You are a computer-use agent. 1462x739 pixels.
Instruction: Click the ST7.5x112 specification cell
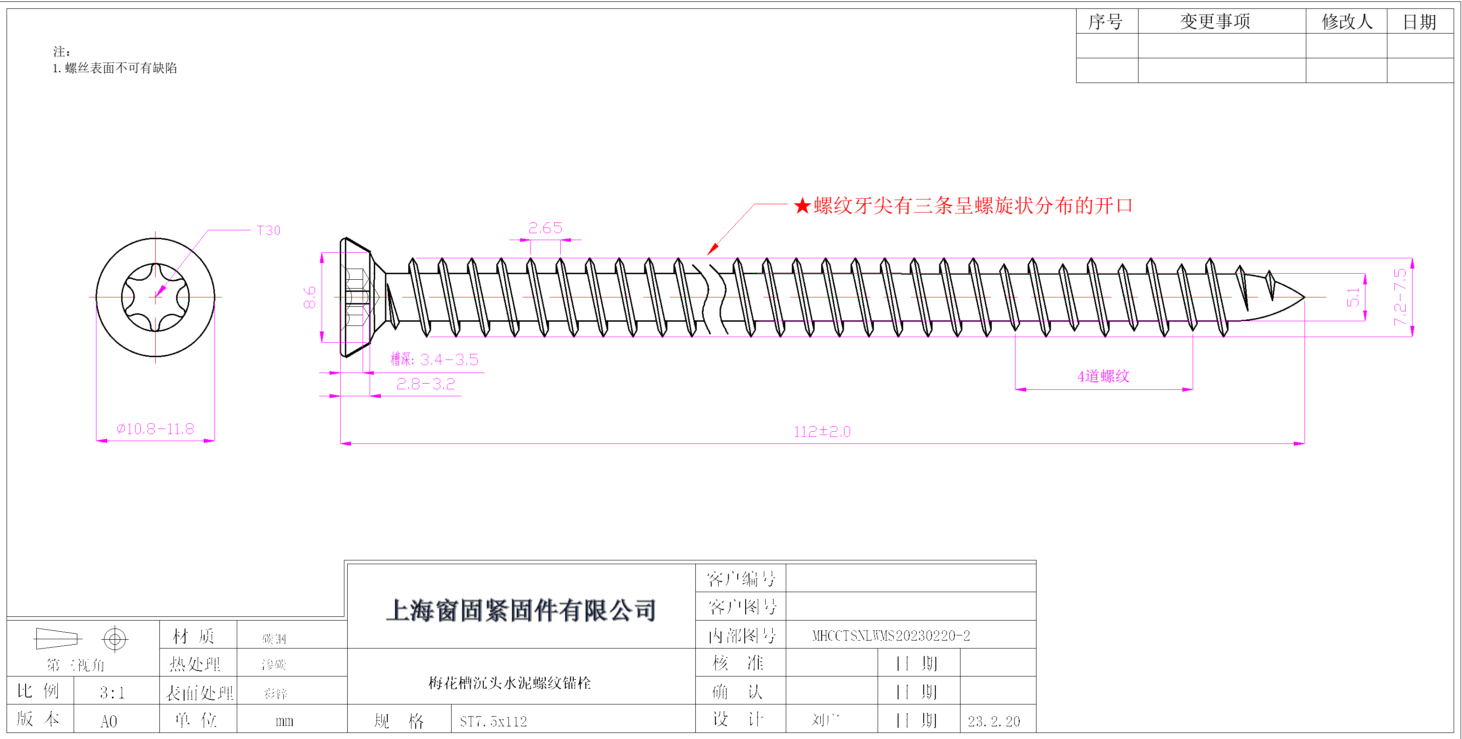[x=493, y=721]
